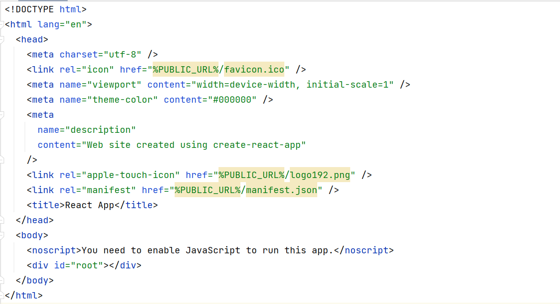The height and width of the screenshot is (304, 560).
Task: Click the logo192.png file reference
Action: pyautogui.click(x=320, y=175)
